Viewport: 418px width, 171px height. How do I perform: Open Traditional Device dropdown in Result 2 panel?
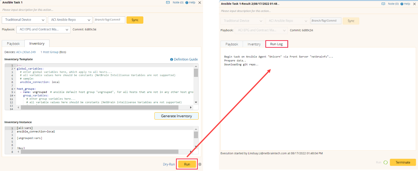(x=242, y=21)
